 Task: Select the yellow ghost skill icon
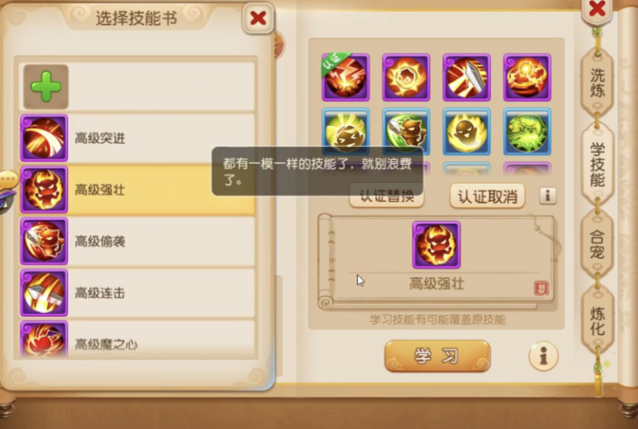point(467,132)
